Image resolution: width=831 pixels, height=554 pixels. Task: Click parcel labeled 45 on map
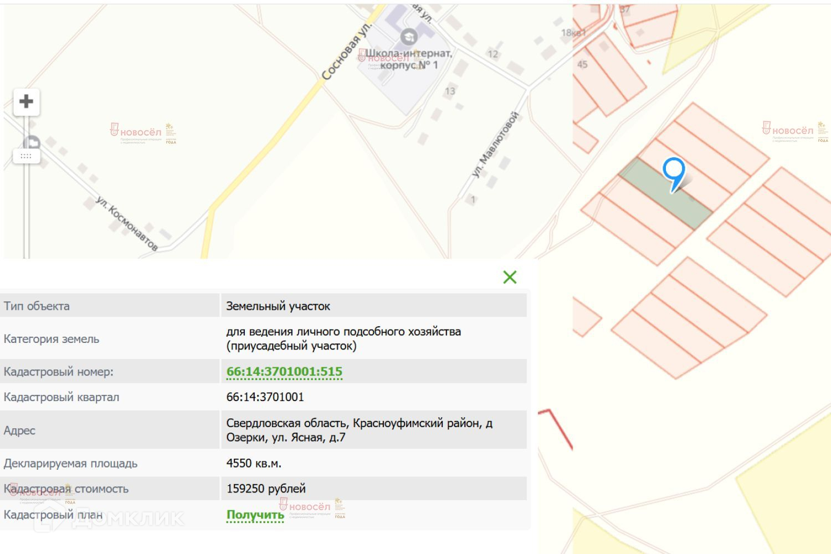(x=582, y=64)
